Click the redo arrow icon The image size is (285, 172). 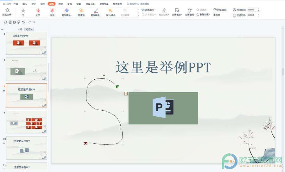29,22
